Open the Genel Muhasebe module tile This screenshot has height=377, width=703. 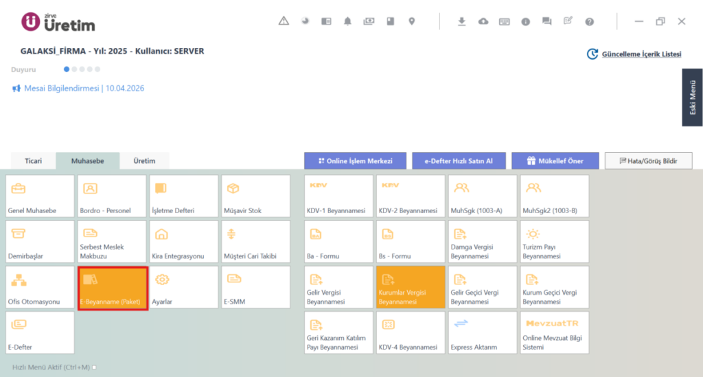point(40,196)
